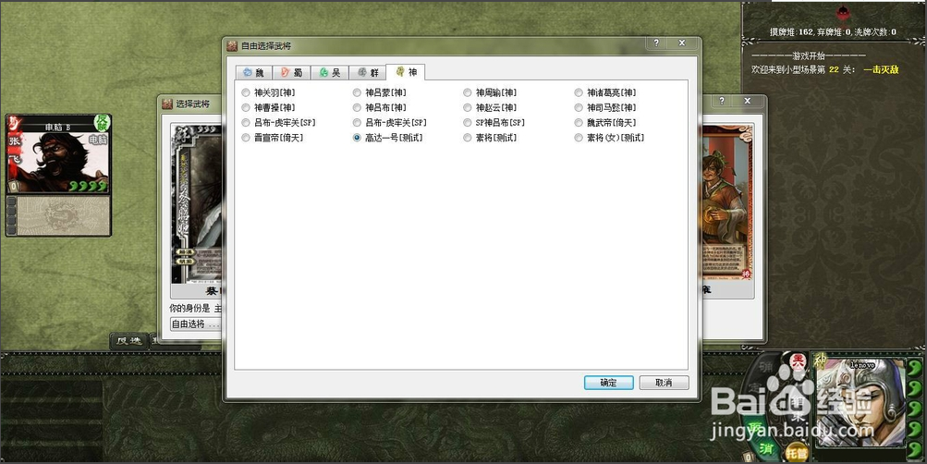Select 神诸葛亮[神] general
The width and height of the screenshot is (927, 464).
(x=605, y=92)
